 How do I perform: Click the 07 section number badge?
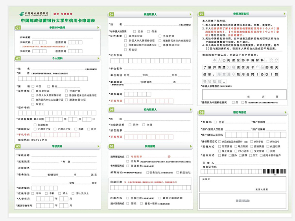201,14
